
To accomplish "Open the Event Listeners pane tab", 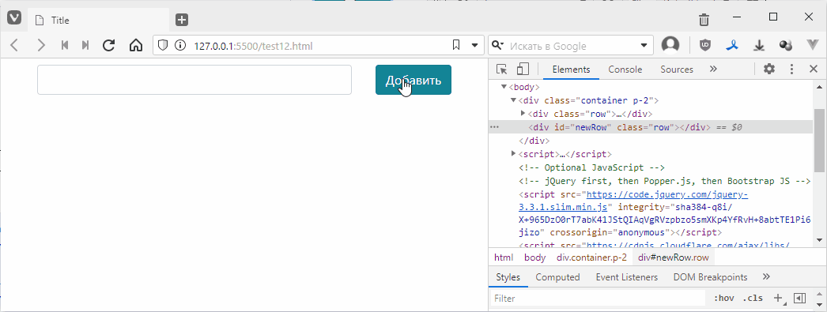I will click(627, 277).
